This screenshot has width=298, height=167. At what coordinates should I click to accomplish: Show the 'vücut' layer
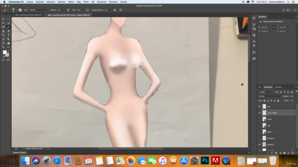click(259, 119)
